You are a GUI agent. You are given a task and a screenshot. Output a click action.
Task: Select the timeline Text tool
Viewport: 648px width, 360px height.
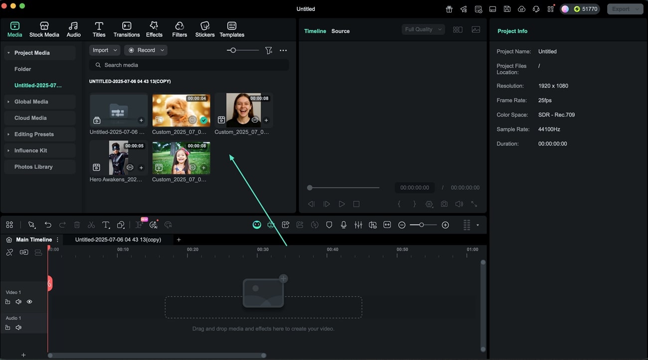[x=106, y=225]
